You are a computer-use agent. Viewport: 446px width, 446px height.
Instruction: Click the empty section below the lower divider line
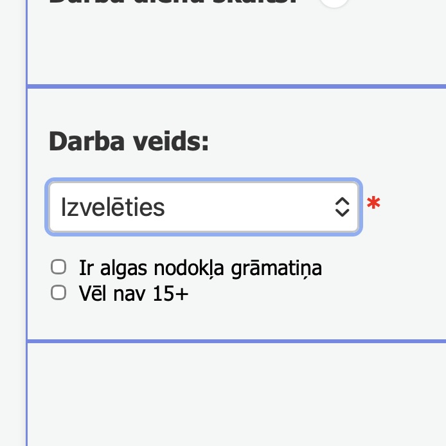236,395
